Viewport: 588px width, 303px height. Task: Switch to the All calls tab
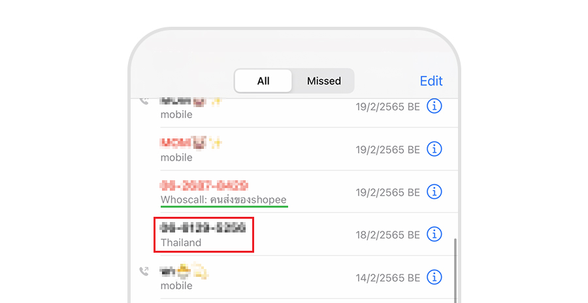pos(263,80)
